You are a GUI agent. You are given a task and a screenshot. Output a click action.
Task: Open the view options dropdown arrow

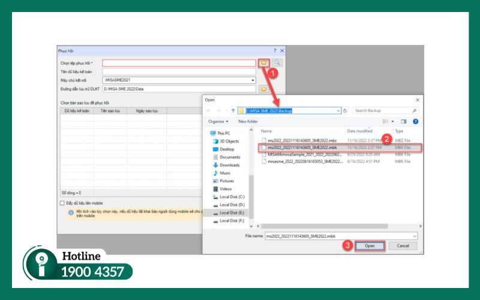(x=393, y=122)
